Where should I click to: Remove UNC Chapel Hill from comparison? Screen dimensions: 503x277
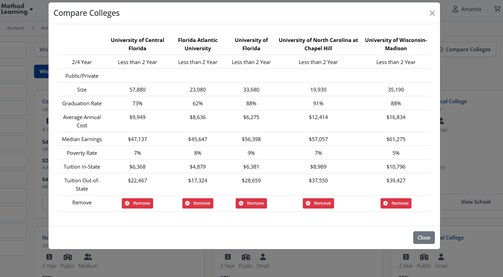tap(318, 203)
